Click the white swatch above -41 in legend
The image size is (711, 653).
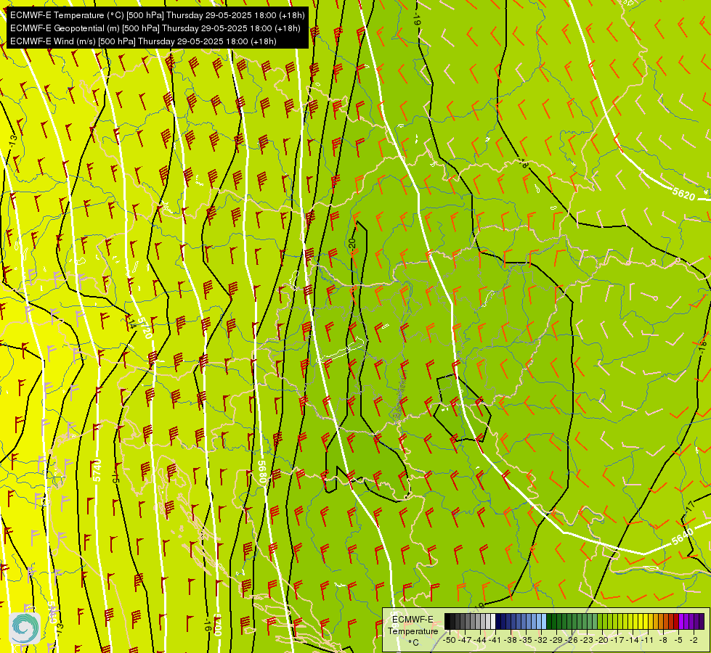[x=493, y=621]
